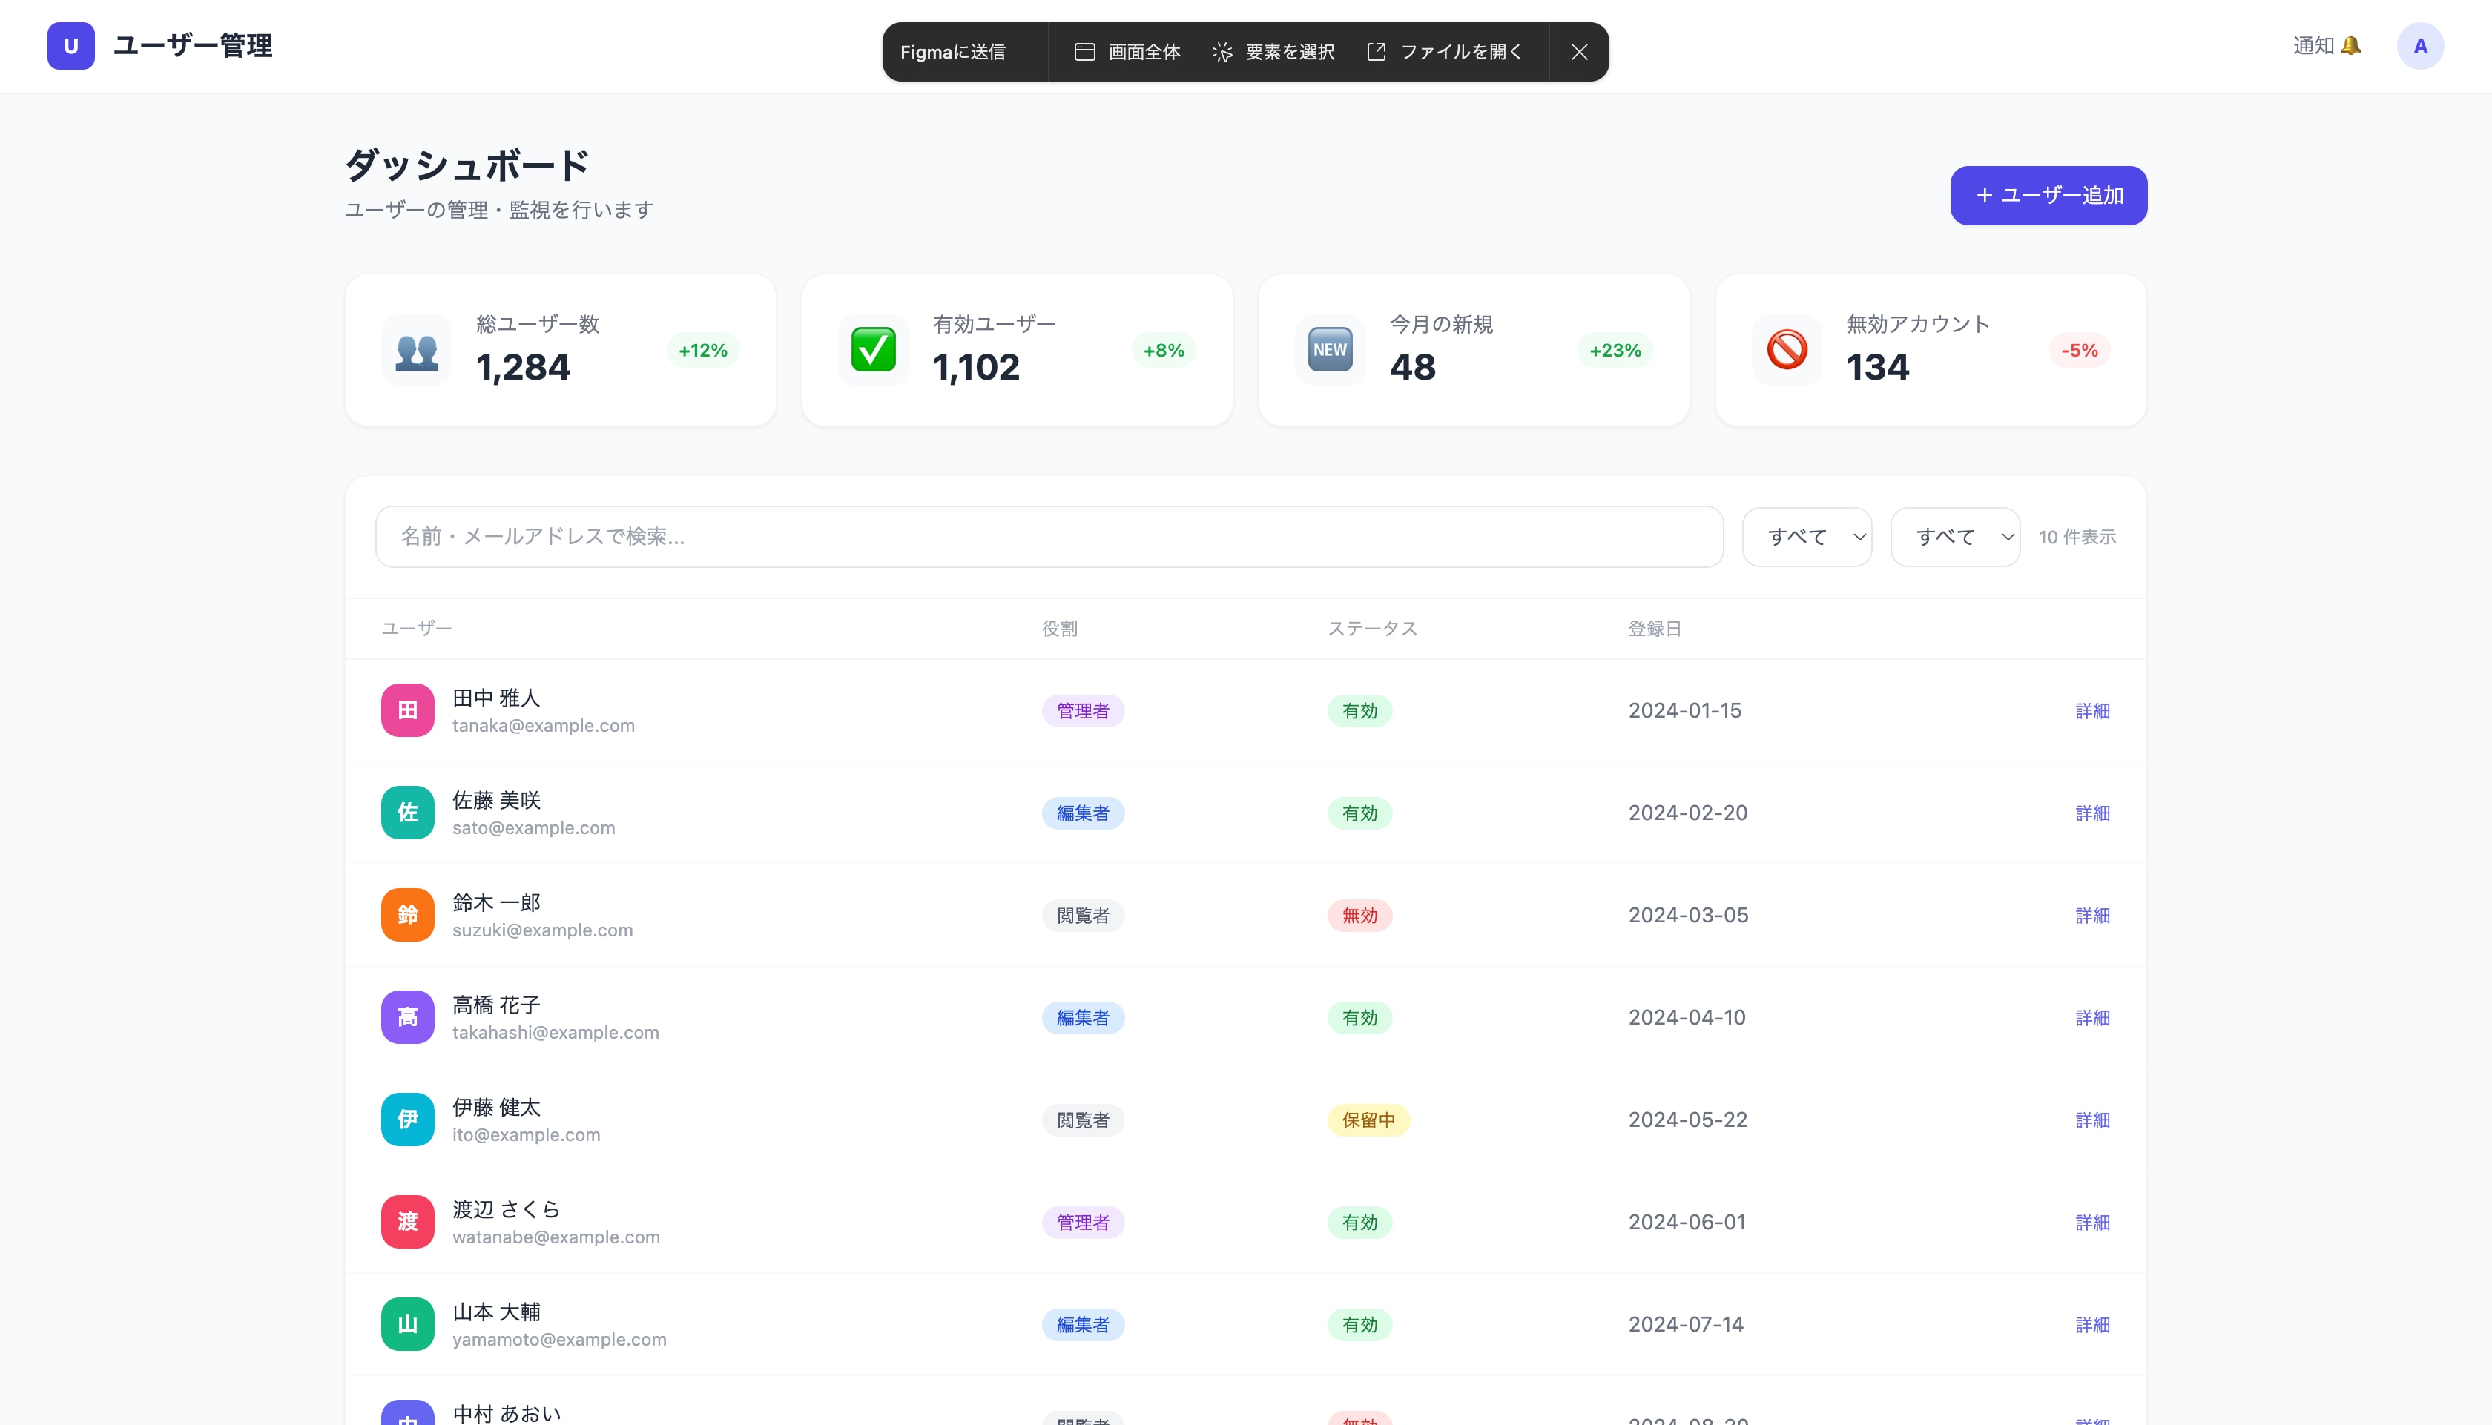Open the profile avatar labeled A
This screenshot has height=1425, width=2492.
coord(2419,46)
